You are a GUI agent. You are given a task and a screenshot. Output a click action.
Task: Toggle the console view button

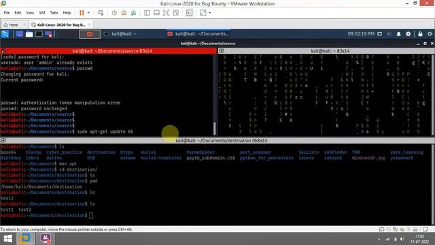189,13
